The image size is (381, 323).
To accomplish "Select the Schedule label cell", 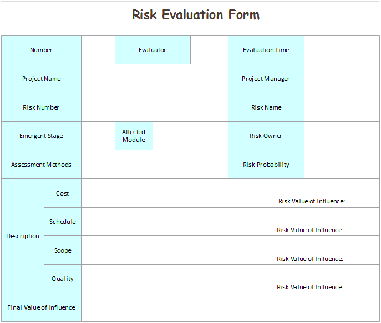I will [x=63, y=222].
